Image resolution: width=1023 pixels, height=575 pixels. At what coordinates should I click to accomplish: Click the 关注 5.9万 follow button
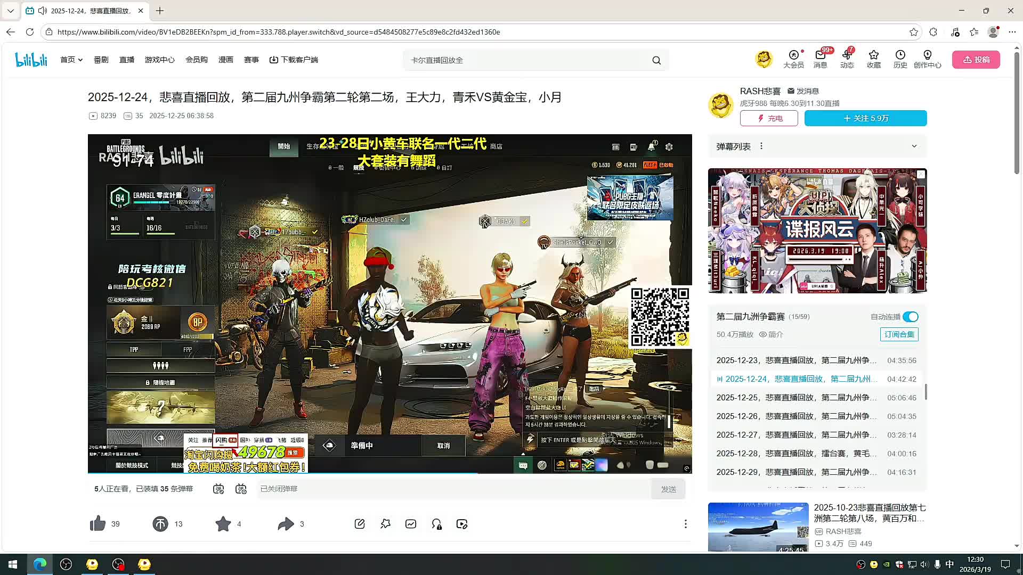865,118
